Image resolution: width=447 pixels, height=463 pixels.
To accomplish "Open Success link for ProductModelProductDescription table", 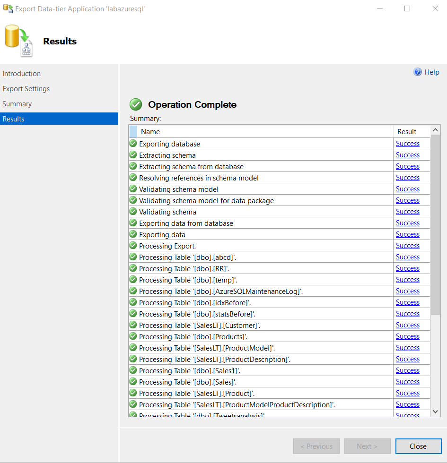I will (408, 404).
